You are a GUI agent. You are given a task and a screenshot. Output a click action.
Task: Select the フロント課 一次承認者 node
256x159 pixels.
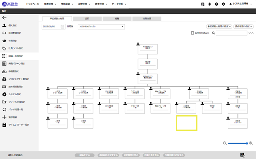[135, 94]
